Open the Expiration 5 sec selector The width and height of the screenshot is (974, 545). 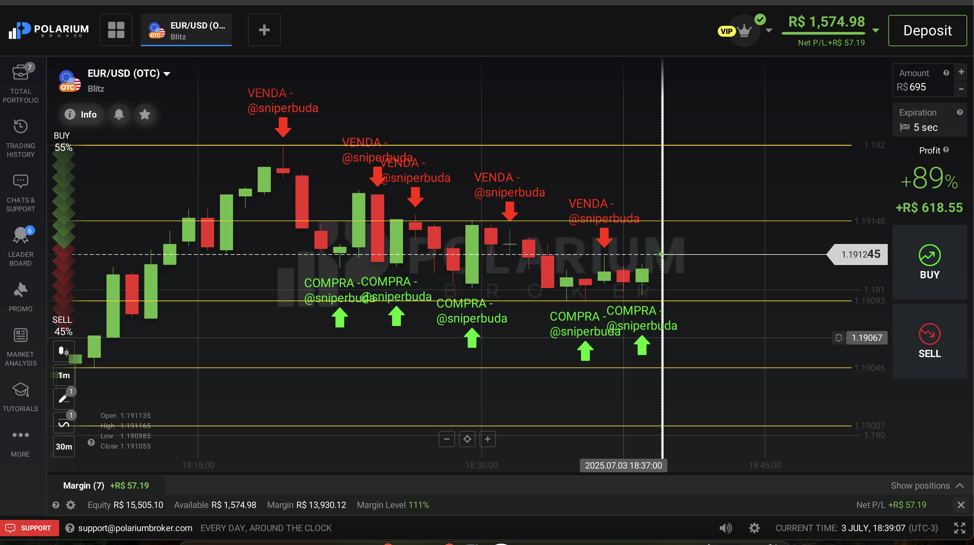pos(930,120)
